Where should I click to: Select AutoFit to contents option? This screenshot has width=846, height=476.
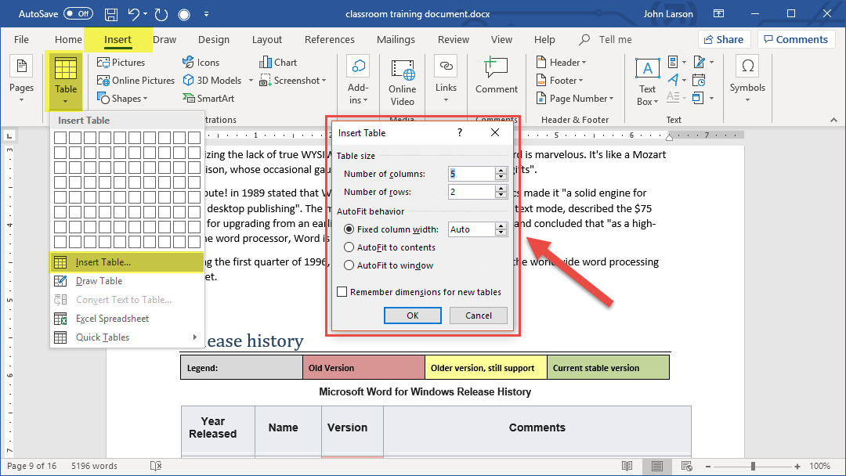click(349, 247)
